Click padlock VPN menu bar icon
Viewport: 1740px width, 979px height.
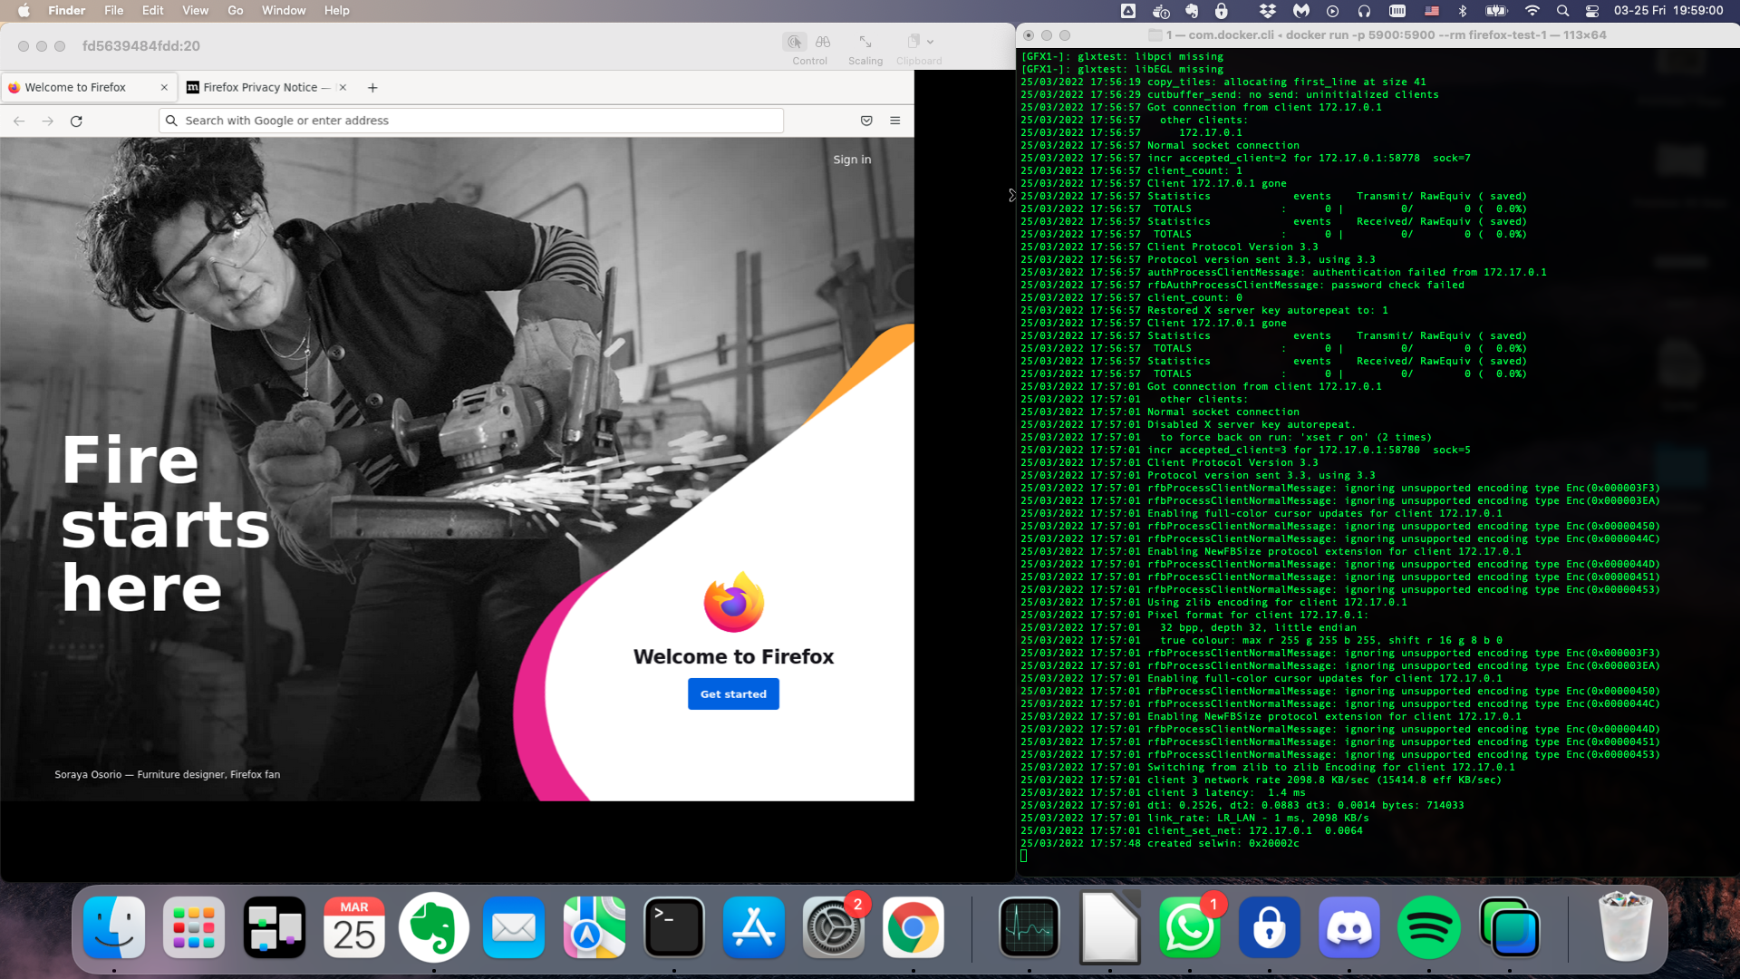[1222, 11]
